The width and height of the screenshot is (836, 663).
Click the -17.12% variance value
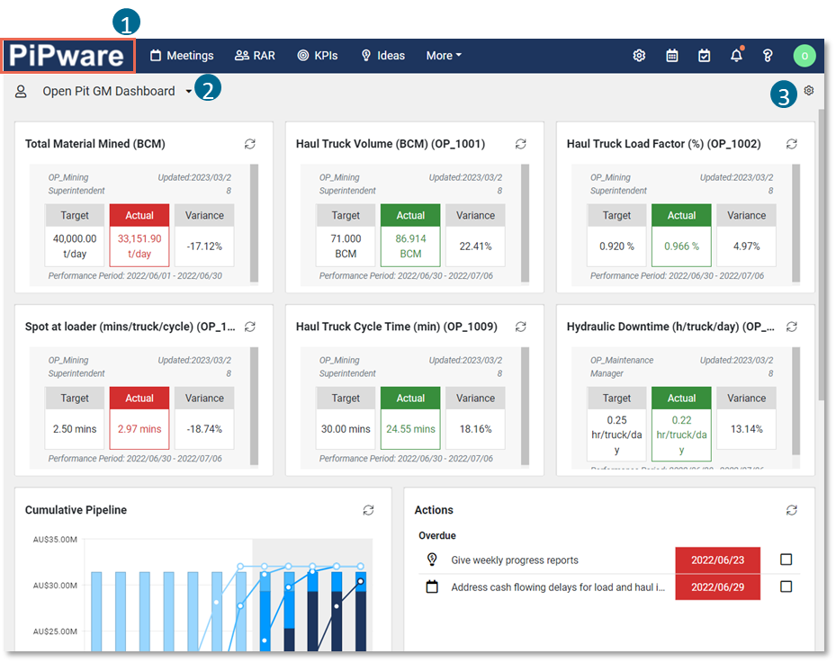204,246
